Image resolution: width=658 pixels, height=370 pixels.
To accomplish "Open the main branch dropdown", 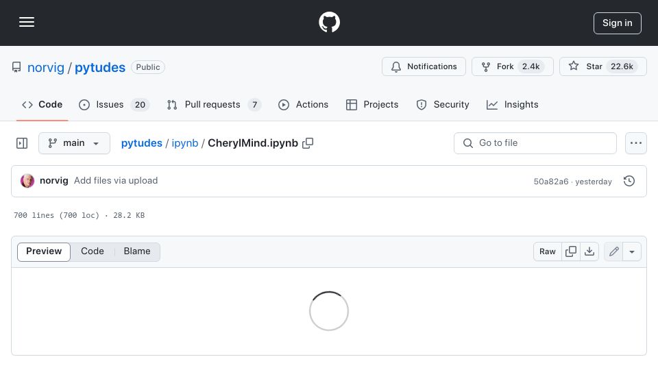I will (74, 143).
